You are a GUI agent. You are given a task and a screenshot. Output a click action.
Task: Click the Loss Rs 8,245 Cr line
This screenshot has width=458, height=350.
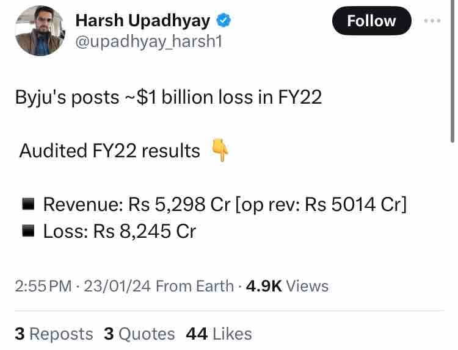pyautogui.click(x=119, y=232)
